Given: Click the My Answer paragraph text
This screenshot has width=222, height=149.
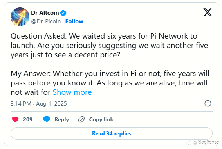Looking at the screenshot, I should pos(110,83).
